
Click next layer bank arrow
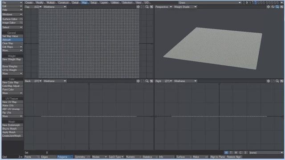tap(247, 3)
